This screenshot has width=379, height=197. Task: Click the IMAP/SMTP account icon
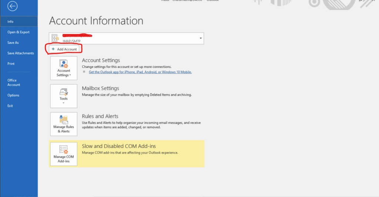click(x=56, y=38)
